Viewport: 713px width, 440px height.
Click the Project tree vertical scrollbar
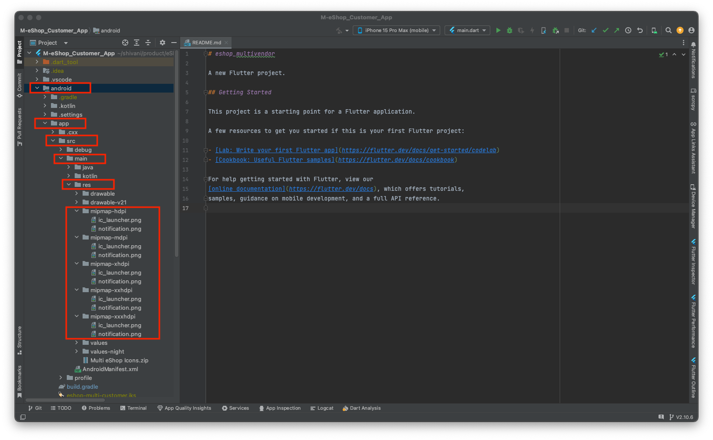[x=177, y=154]
